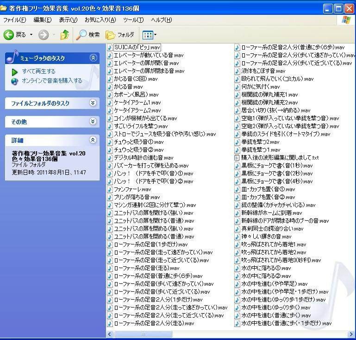Select the エレベーターが動いている音.wav file icon

point(110,55)
